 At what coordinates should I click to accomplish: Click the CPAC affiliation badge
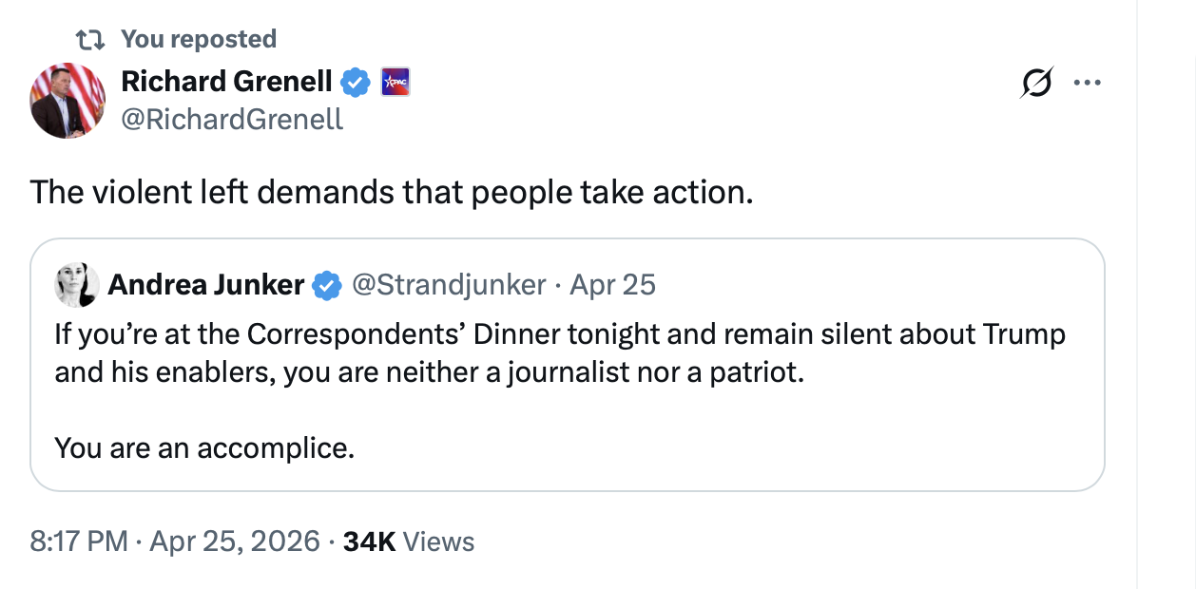click(395, 83)
